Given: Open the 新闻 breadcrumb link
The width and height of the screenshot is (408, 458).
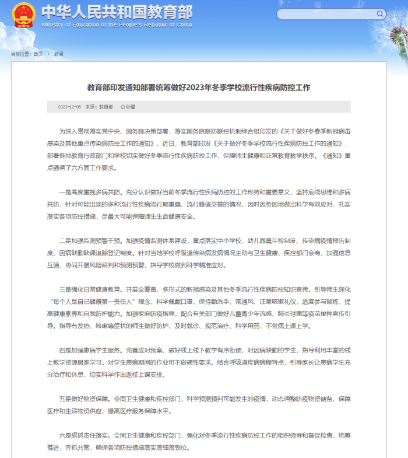Looking at the screenshot, I should coord(58,54).
